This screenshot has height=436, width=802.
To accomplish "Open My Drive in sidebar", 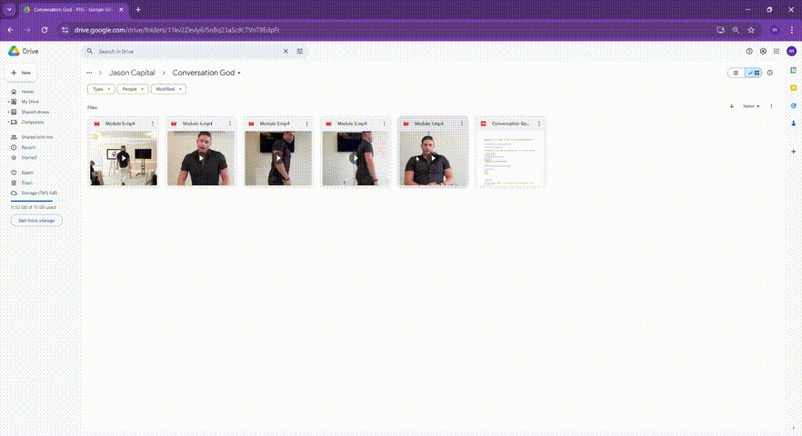I will [30, 102].
